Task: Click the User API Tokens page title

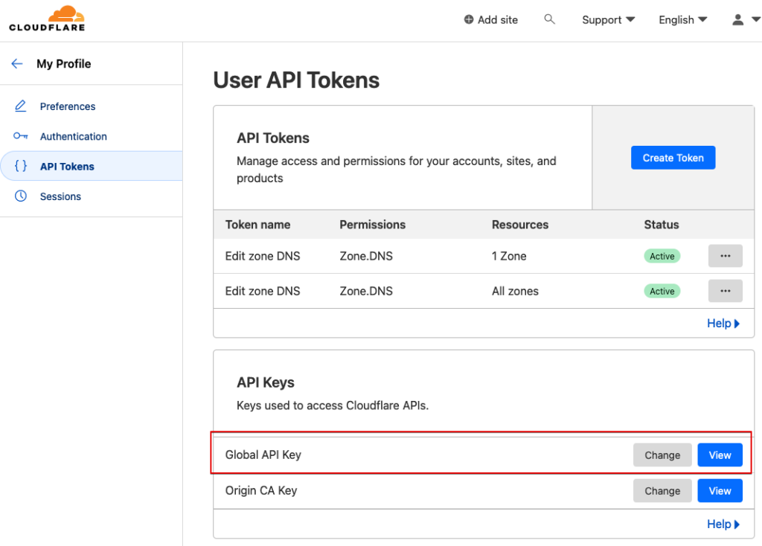Action: (296, 80)
